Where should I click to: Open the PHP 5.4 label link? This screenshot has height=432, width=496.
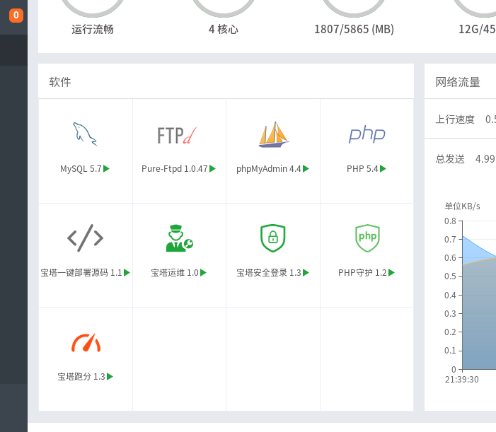tap(362, 169)
